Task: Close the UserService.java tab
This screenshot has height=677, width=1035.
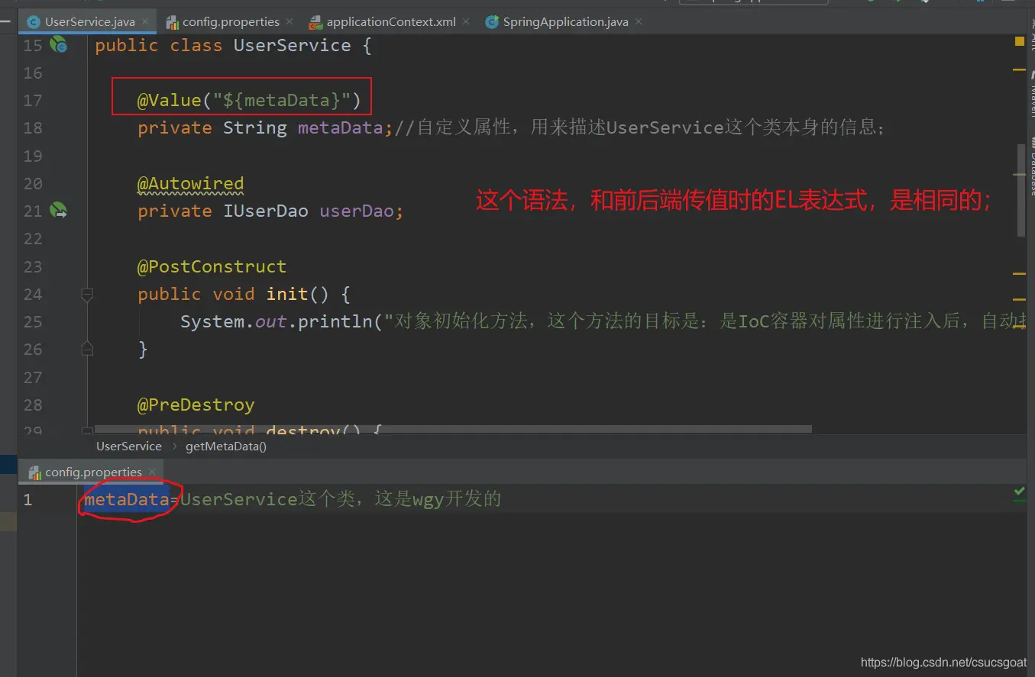Action: 144,21
